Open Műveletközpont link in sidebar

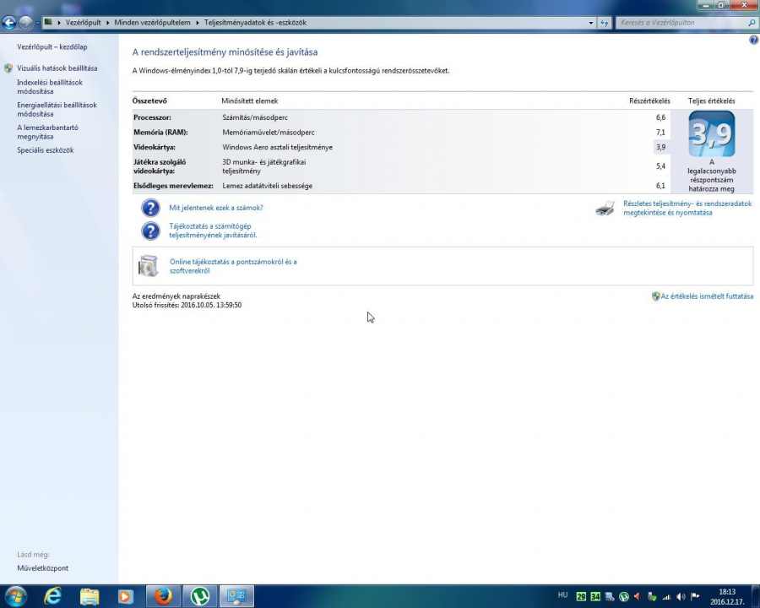[43, 568]
